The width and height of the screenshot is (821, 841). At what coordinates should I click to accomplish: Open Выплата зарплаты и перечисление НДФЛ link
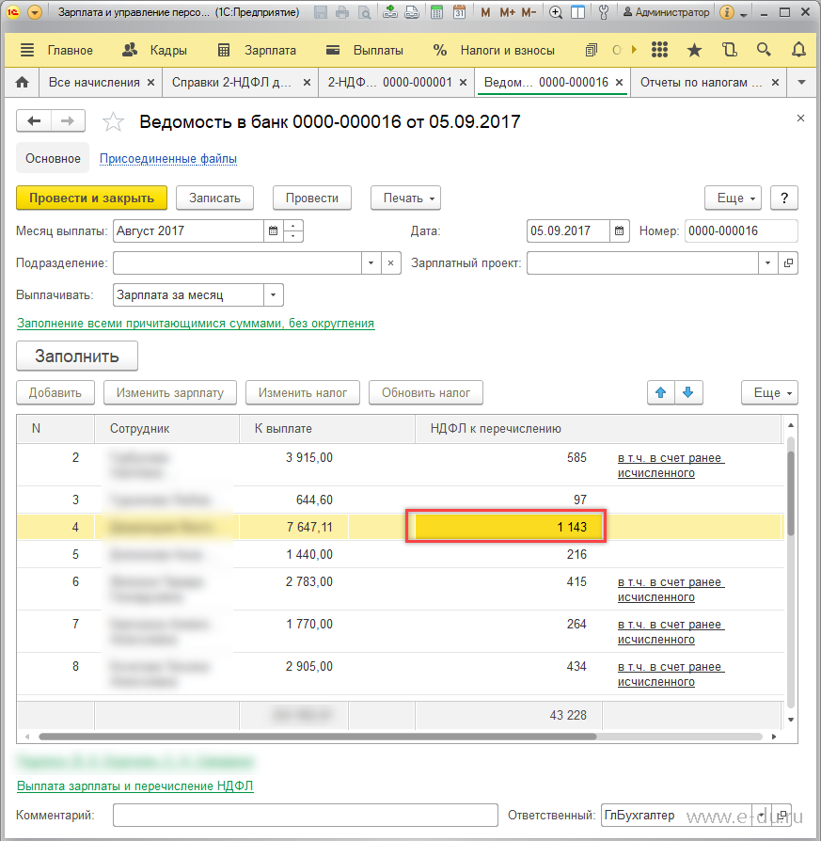click(135, 785)
